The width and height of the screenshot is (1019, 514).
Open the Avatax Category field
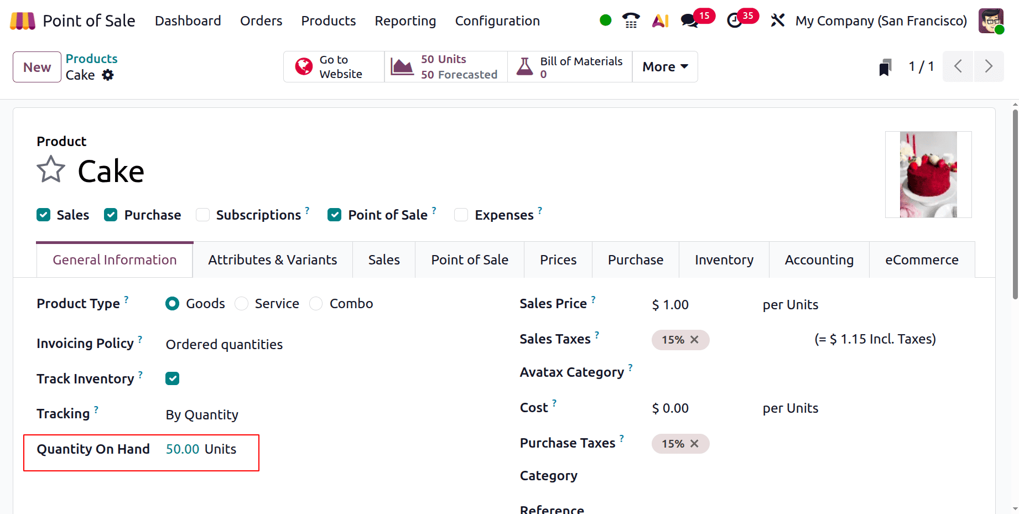pos(811,373)
